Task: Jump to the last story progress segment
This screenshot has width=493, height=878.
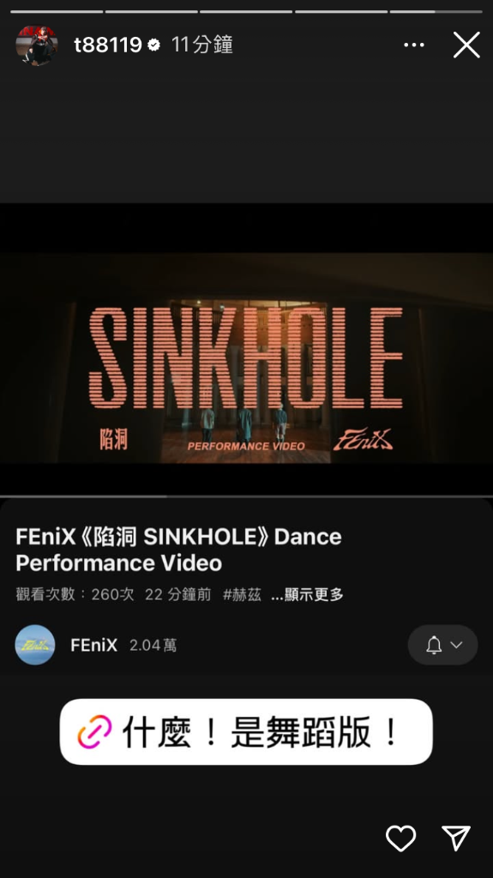Action: pos(436,11)
